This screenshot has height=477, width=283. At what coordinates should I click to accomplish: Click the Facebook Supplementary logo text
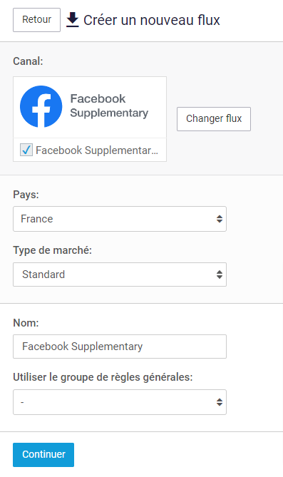pyautogui.click(x=109, y=106)
